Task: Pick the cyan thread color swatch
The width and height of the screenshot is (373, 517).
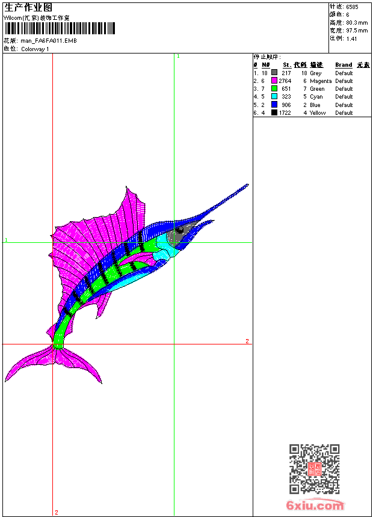Action: [274, 96]
